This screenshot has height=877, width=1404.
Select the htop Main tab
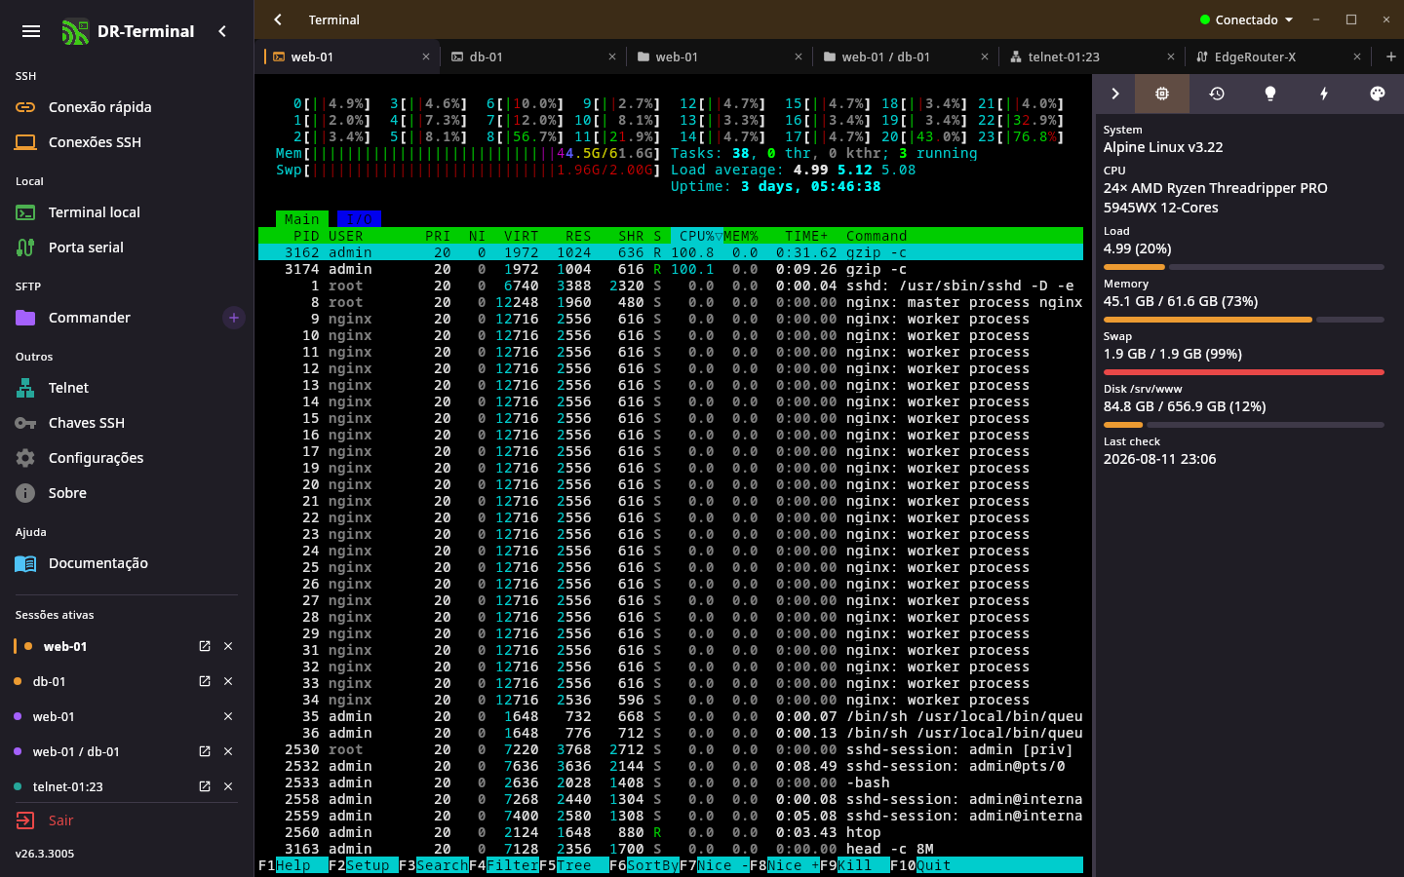point(302,219)
